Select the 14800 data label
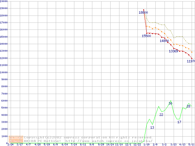This screenshot has height=146, width=195. (x=164, y=41)
